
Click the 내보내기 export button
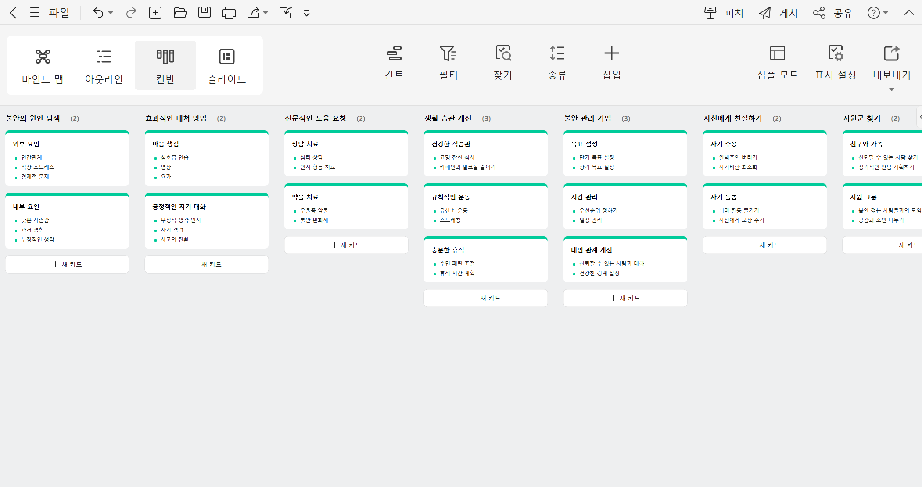(x=892, y=63)
